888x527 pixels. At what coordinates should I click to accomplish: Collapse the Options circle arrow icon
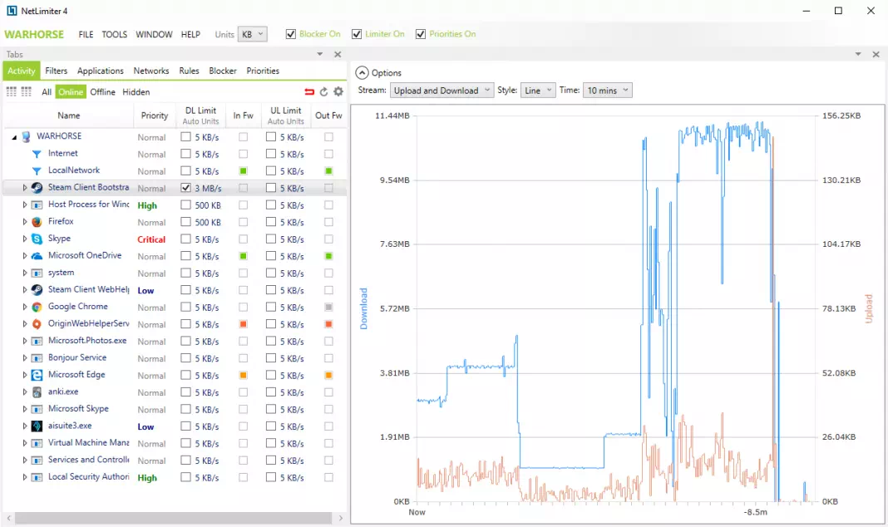[362, 73]
